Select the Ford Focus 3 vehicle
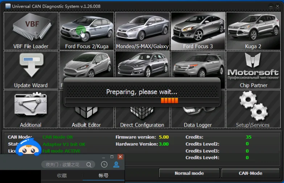 tap(198, 31)
